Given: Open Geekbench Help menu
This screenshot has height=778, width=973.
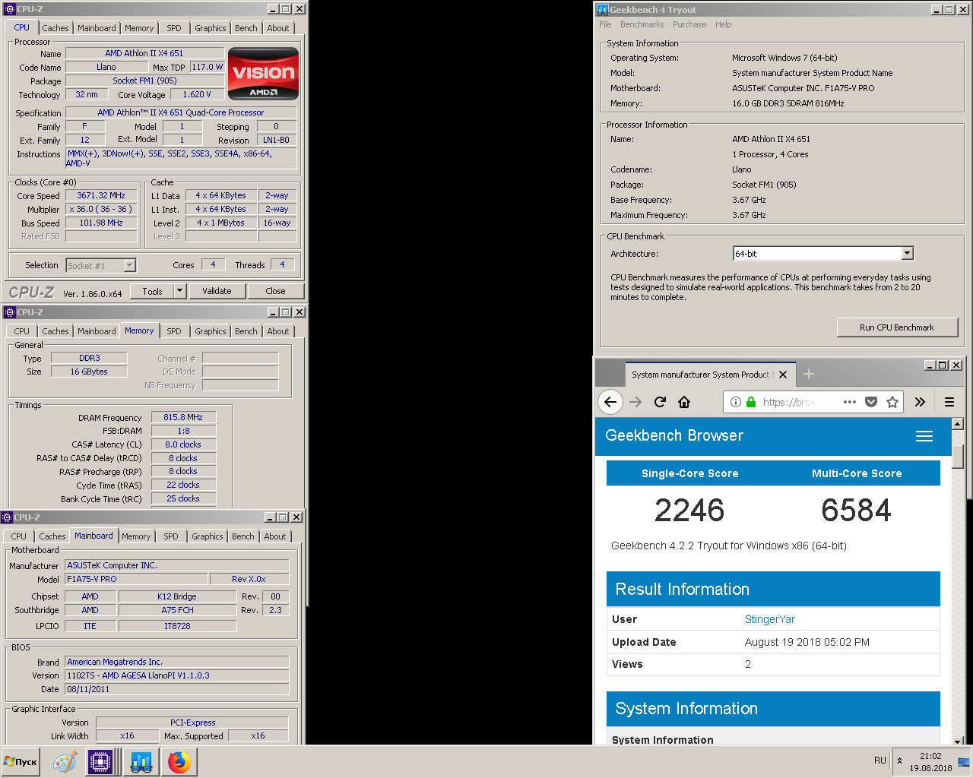Looking at the screenshot, I should point(724,24).
